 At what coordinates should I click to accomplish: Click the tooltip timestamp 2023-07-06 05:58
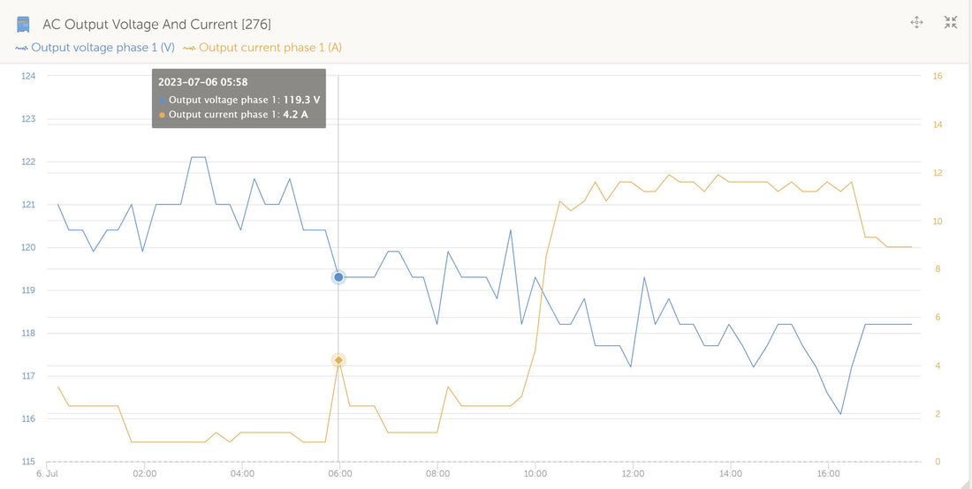[x=202, y=81]
